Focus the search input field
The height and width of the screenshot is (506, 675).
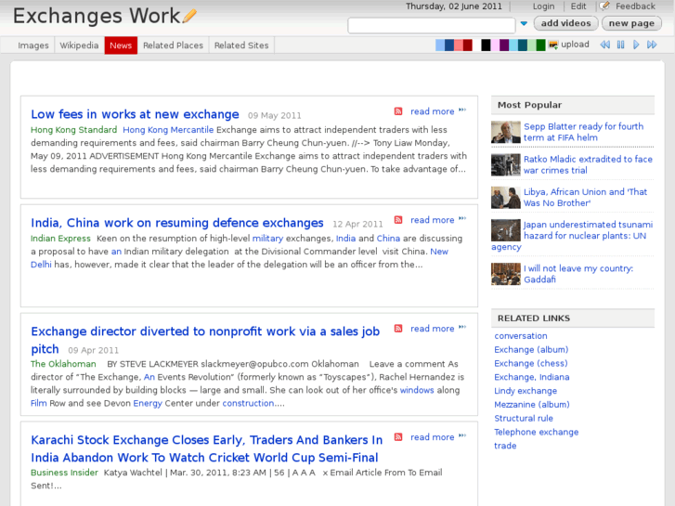432,25
